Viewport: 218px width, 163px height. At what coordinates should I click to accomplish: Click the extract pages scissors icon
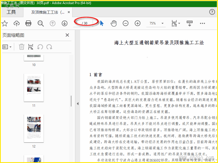coord(31,47)
